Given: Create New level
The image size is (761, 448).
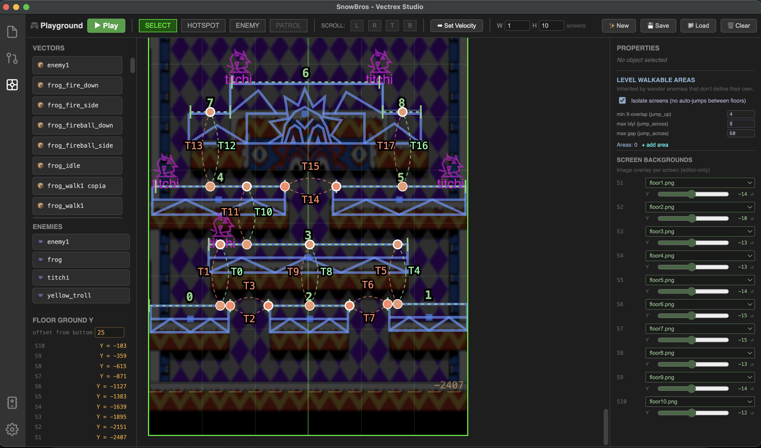Looking at the screenshot, I should click(619, 26).
